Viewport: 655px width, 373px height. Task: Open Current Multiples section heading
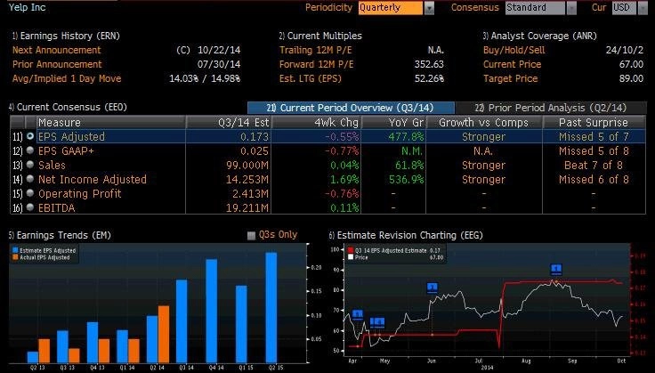[320, 36]
